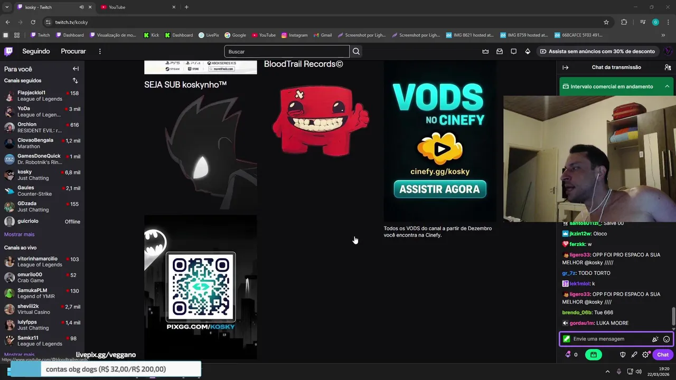The image size is (676, 380).
Task: Expand system tray hidden icons
Action: pyautogui.click(x=607, y=372)
